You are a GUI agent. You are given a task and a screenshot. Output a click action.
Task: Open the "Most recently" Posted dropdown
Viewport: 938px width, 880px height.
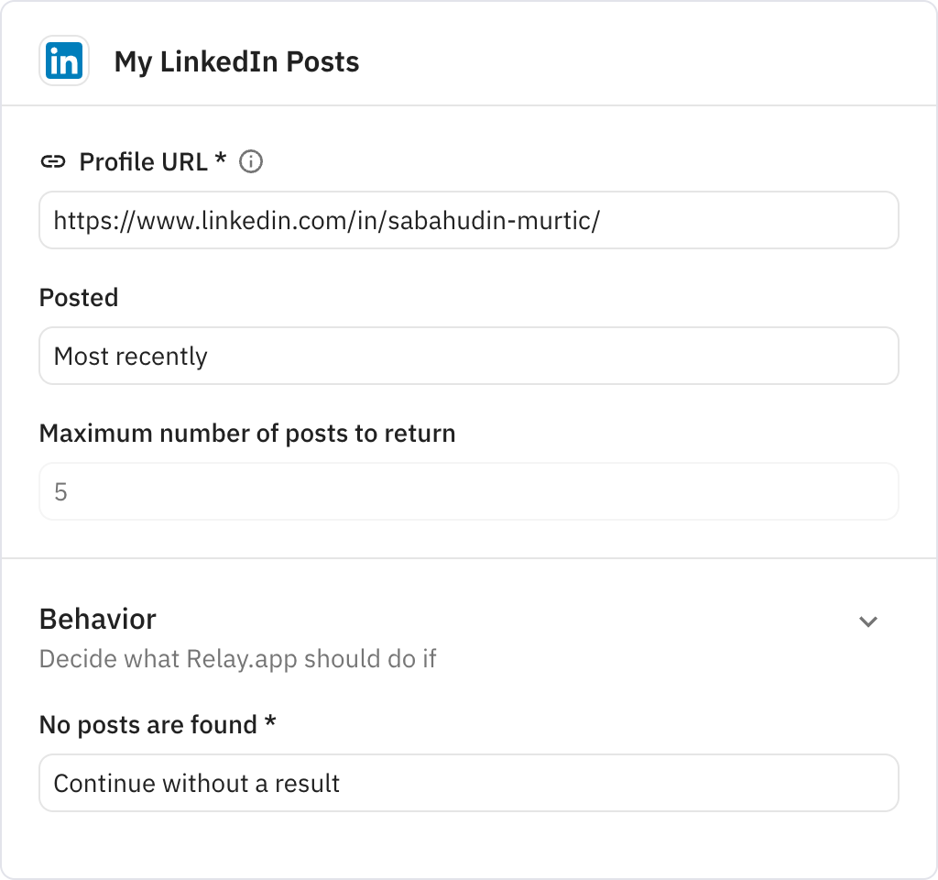(x=469, y=356)
